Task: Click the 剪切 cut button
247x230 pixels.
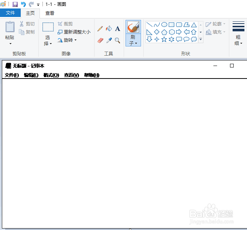Action: (27, 24)
